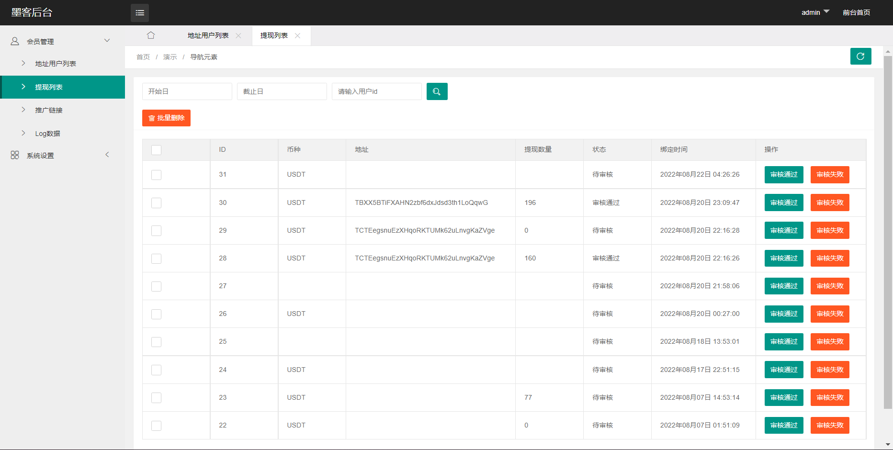The width and height of the screenshot is (893, 450).
Task: Switch to the 地址用户列表 tab
Action: coord(208,35)
